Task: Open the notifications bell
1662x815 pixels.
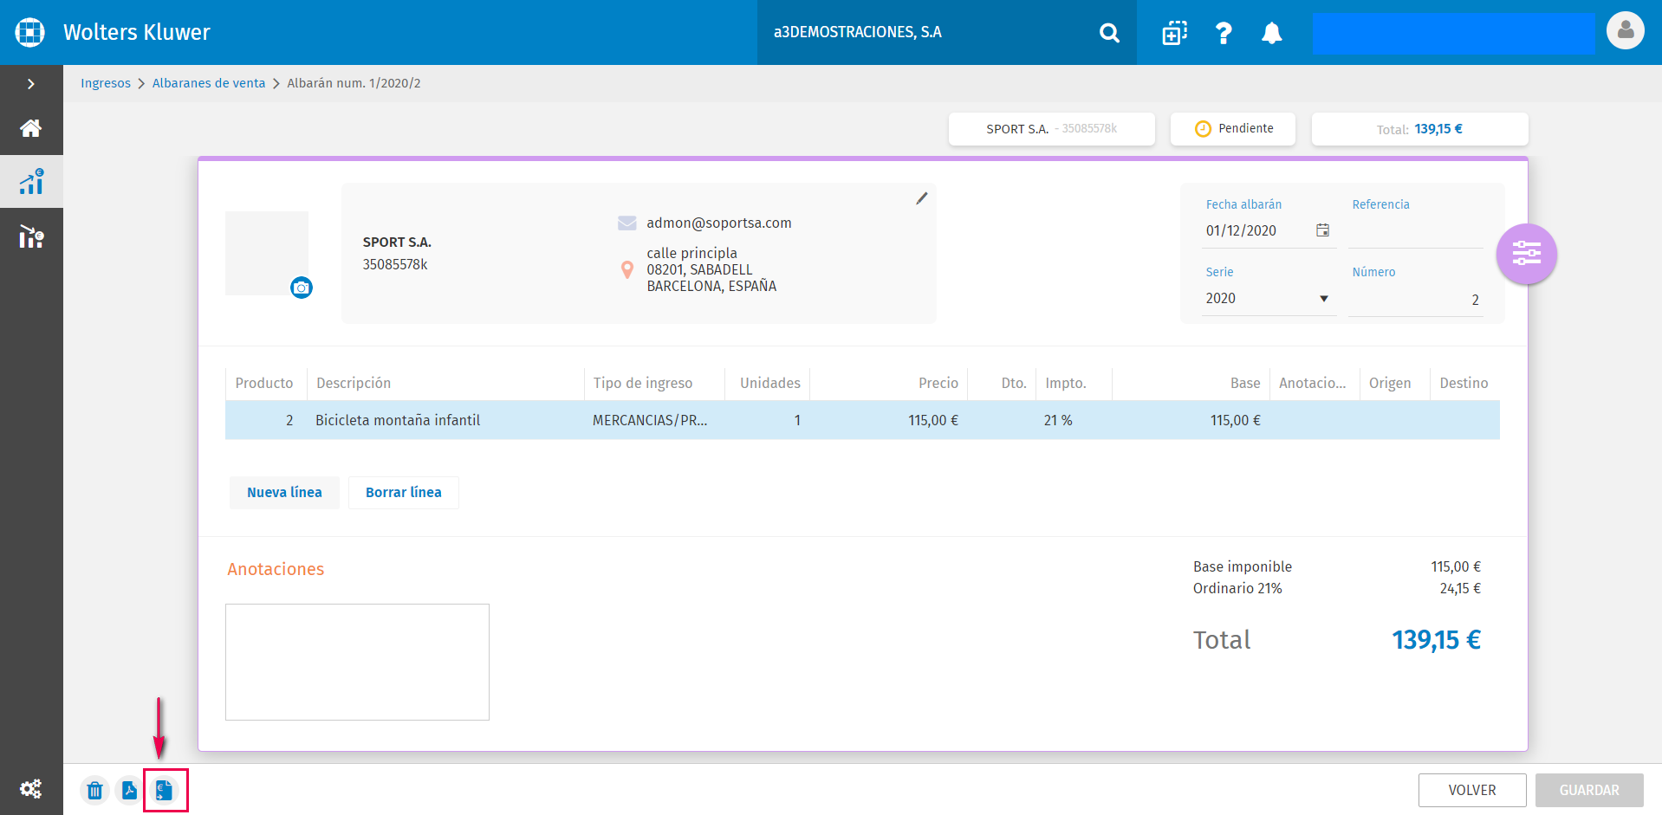Action: tap(1271, 33)
